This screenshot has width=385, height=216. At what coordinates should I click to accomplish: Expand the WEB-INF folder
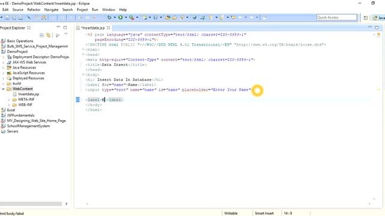[x=9, y=105]
